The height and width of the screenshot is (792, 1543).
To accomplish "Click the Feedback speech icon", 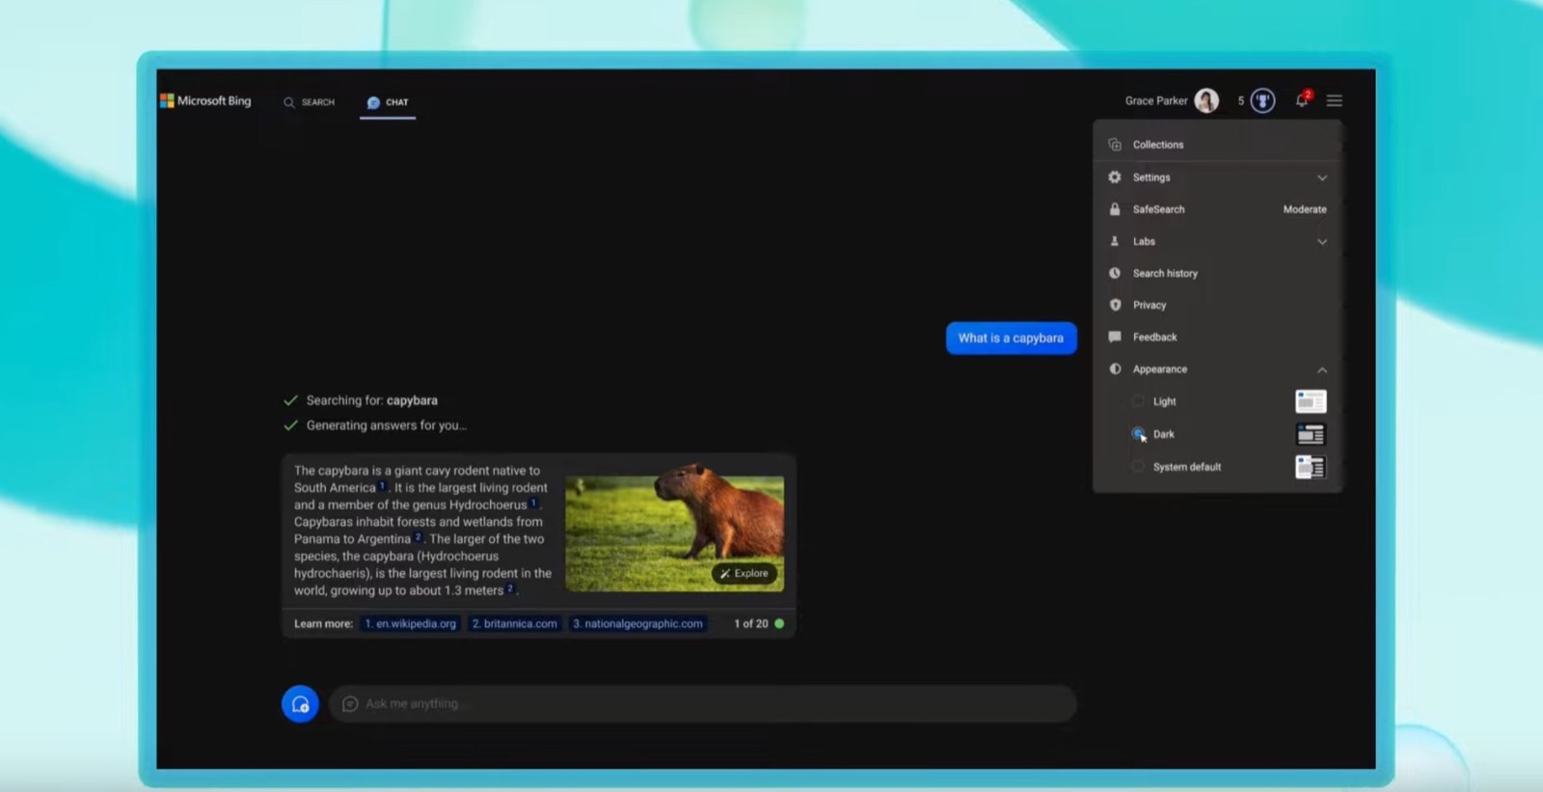I will [x=1115, y=337].
